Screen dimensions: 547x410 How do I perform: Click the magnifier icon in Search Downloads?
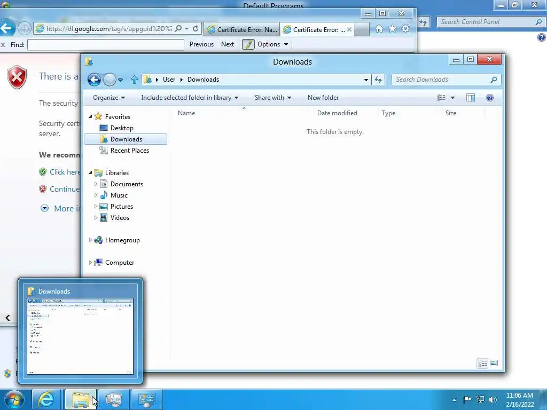click(x=494, y=80)
